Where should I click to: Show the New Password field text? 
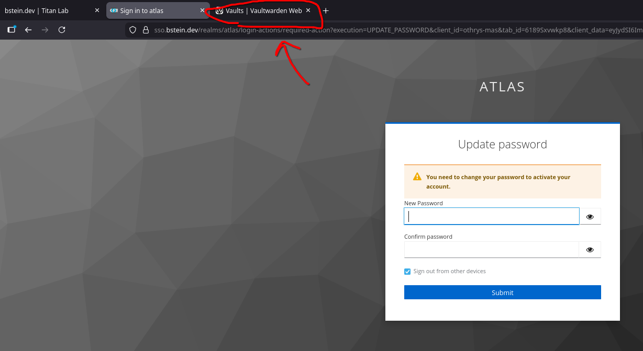click(590, 217)
